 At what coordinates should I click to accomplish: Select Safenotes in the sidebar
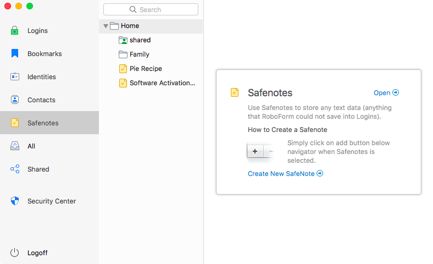click(x=49, y=123)
